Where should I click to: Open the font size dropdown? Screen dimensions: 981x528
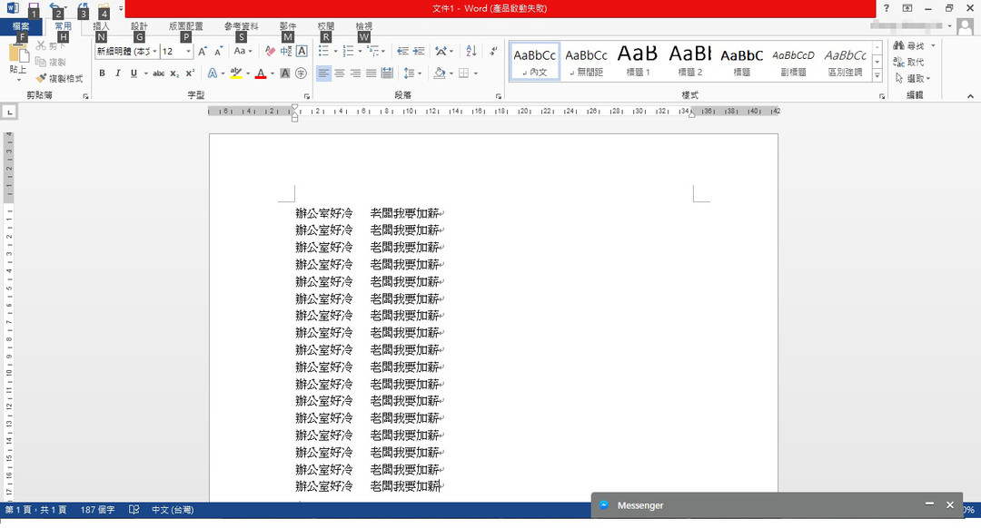coord(188,51)
